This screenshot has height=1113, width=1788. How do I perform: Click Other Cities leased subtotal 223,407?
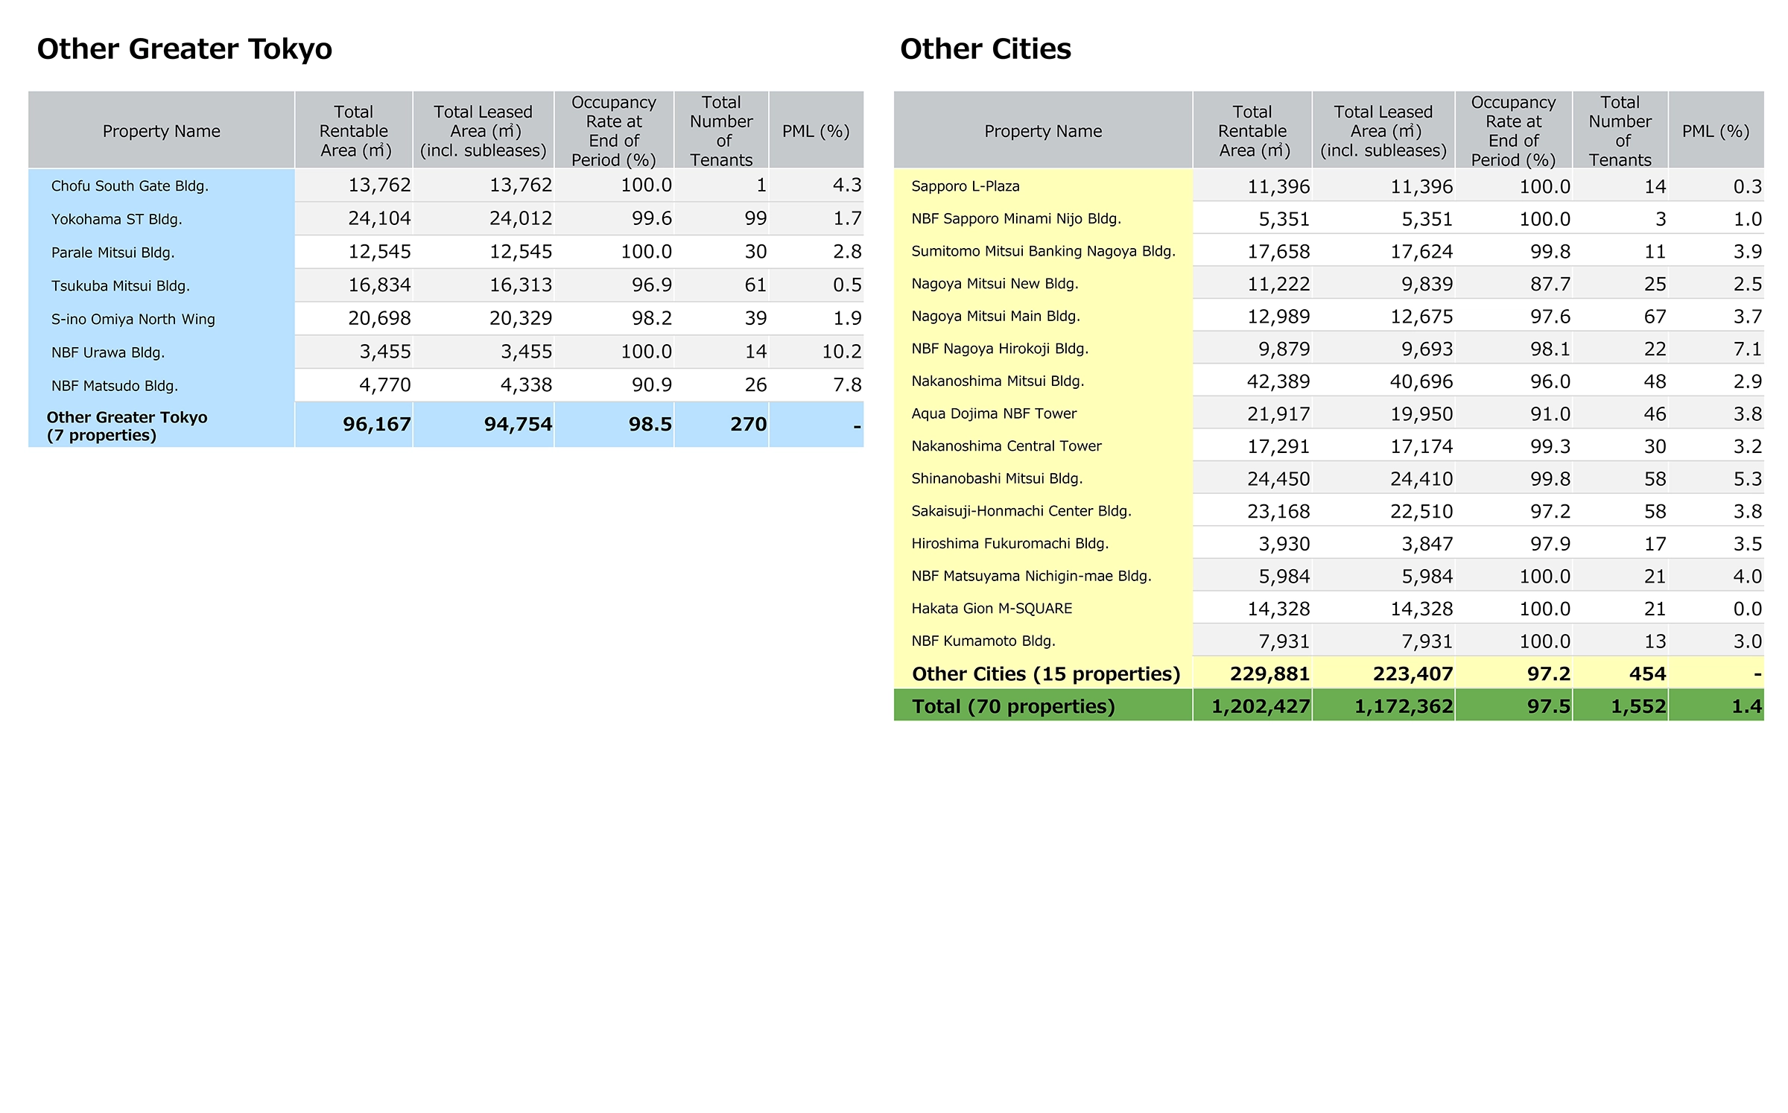[1413, 674]
